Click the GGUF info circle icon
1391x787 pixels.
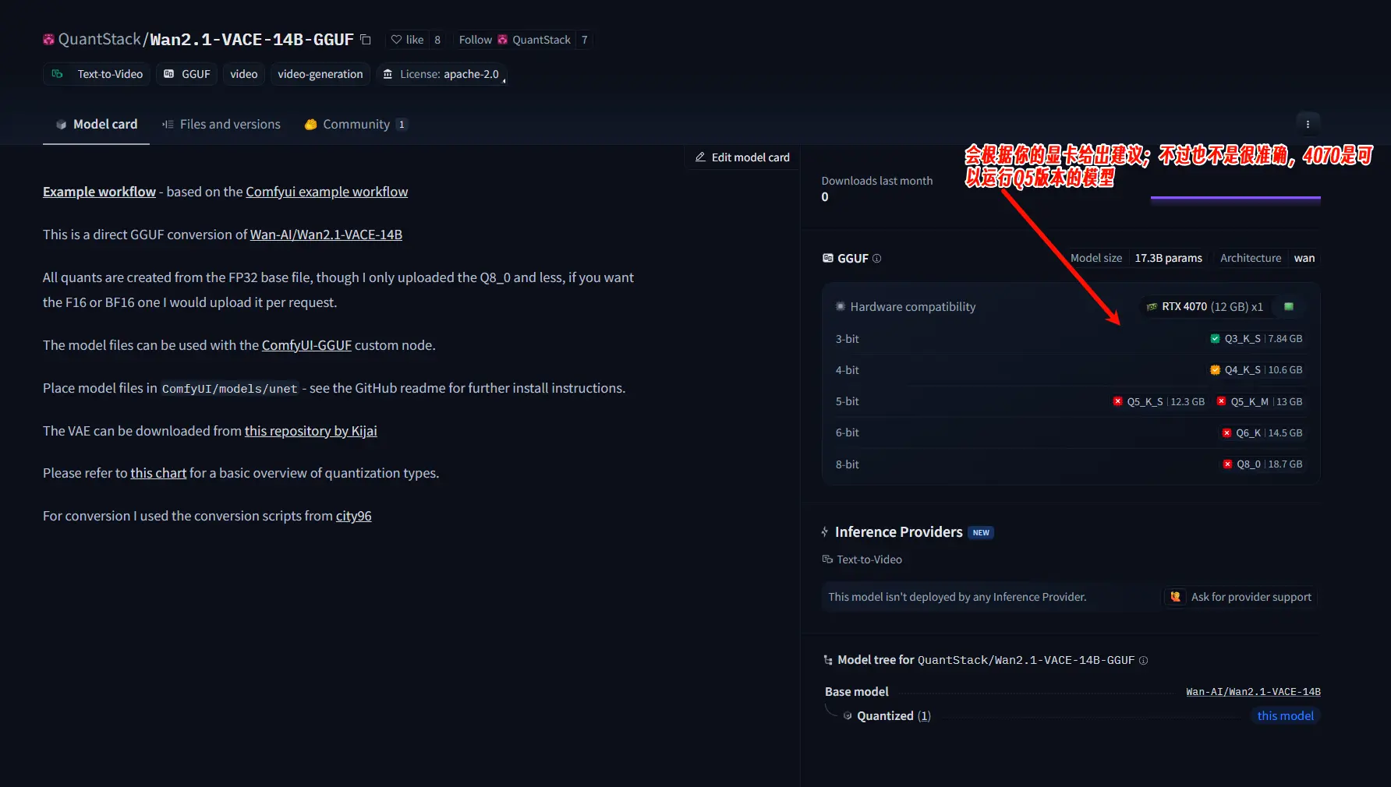point(876,258)
